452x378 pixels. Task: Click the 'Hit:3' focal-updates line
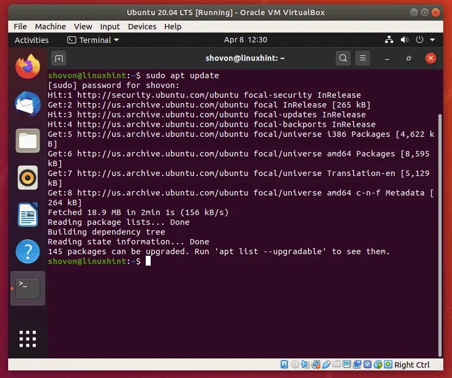pos(207,115)
